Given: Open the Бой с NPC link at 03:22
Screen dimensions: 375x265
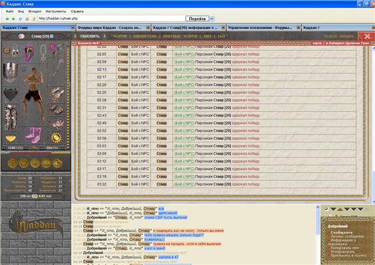Looking at the screenshot, I should pyautogui.click(x=184, y=184).
